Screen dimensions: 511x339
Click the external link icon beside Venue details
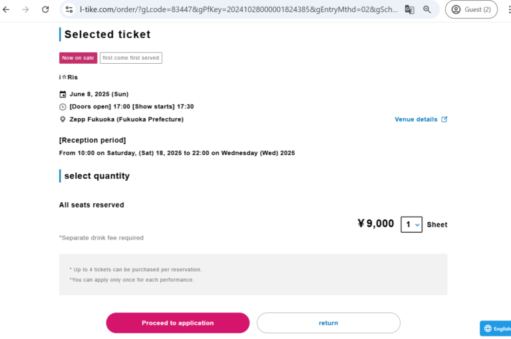(444, 120)
